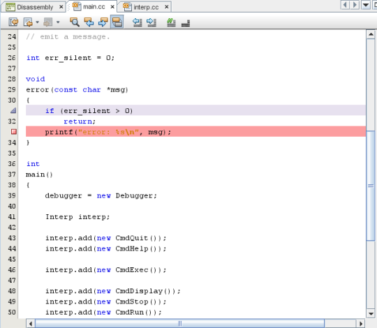The width and height of the screenshot is (377, 328).
Task: Click the 'int' keyword on line 36
Action: click(x=33, y=164)
